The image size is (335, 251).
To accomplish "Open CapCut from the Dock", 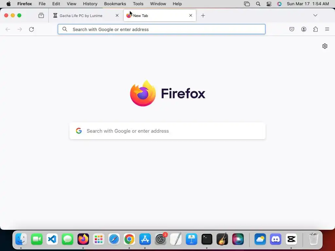I will tap(291, 239).
